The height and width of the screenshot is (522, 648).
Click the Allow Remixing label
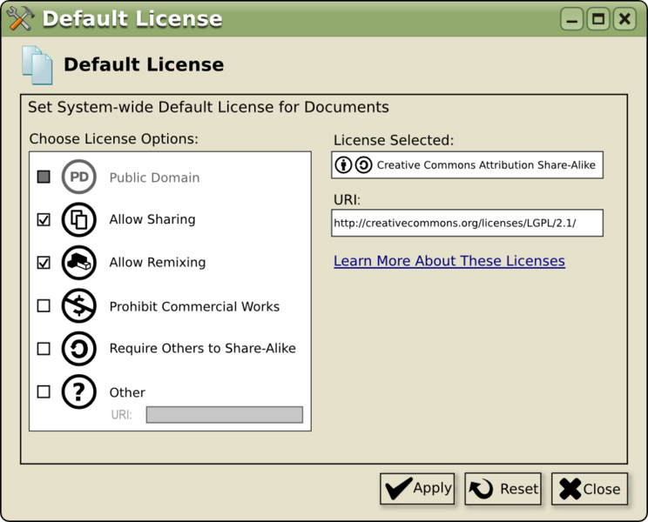tap(158, 262)
